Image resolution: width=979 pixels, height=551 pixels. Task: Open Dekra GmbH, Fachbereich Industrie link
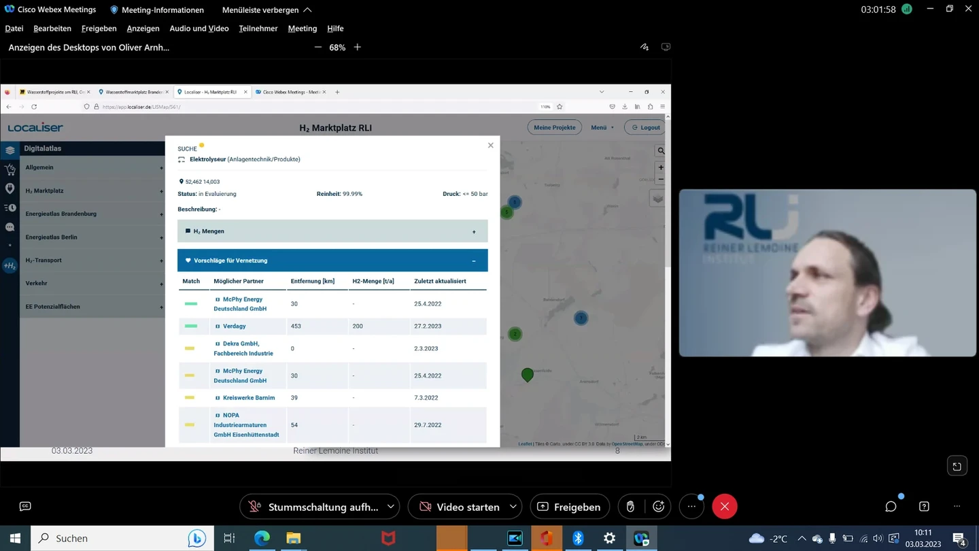(x=243, y=348)
